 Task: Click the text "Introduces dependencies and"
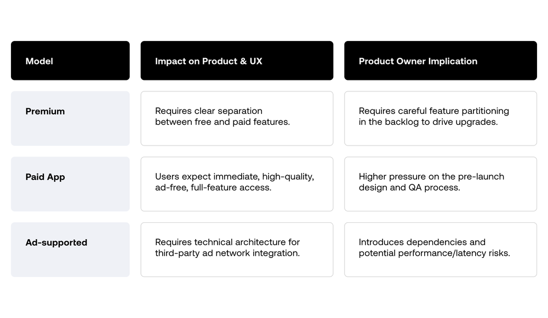[x=422, y=242]
